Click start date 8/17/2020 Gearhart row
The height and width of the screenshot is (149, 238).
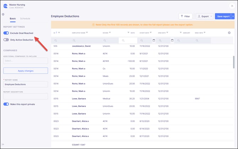144,136
